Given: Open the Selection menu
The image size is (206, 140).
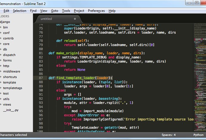Looking at the screenshot, I should pos(20,11).
